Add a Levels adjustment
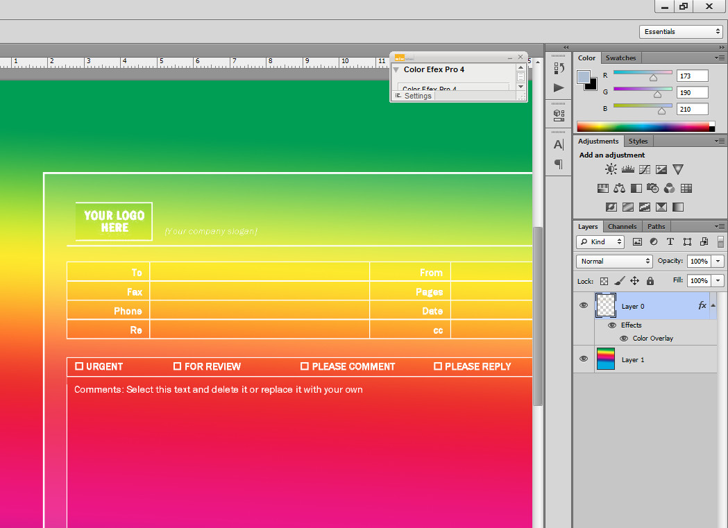The image size is (728, 528). [x=627, y=169]
